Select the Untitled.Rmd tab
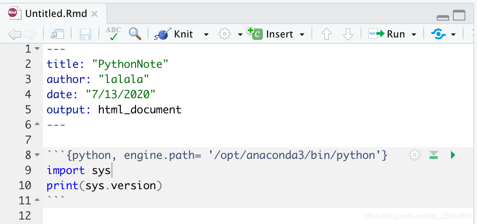The height and width of the screenshot is (224, 477). (53, 14)
